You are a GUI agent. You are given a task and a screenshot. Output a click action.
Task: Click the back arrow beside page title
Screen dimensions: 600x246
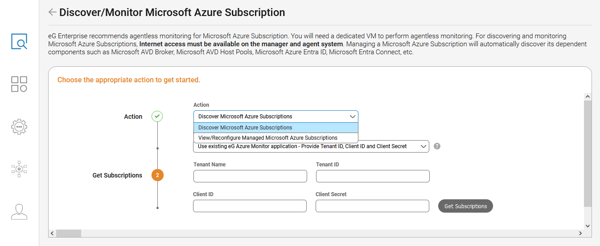pos(53,12)
